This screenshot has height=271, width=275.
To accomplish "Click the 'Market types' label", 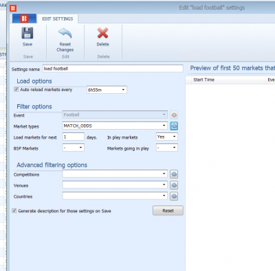I will pos(26,126).
